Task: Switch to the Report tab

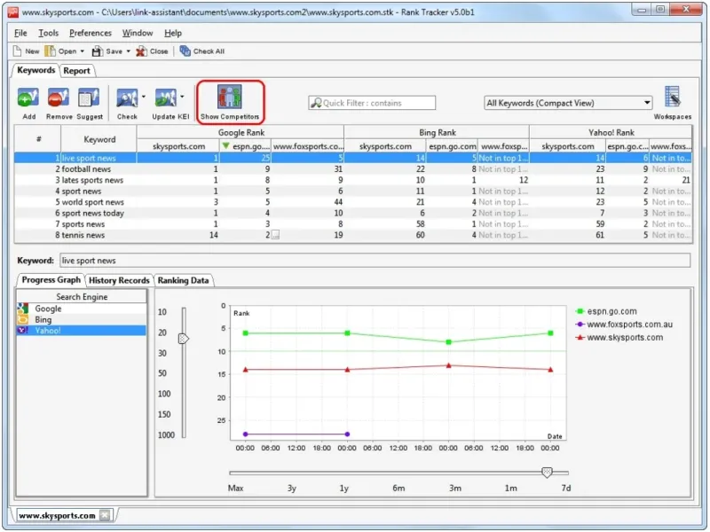Action: pyautogui.click(x=77, y=71)
